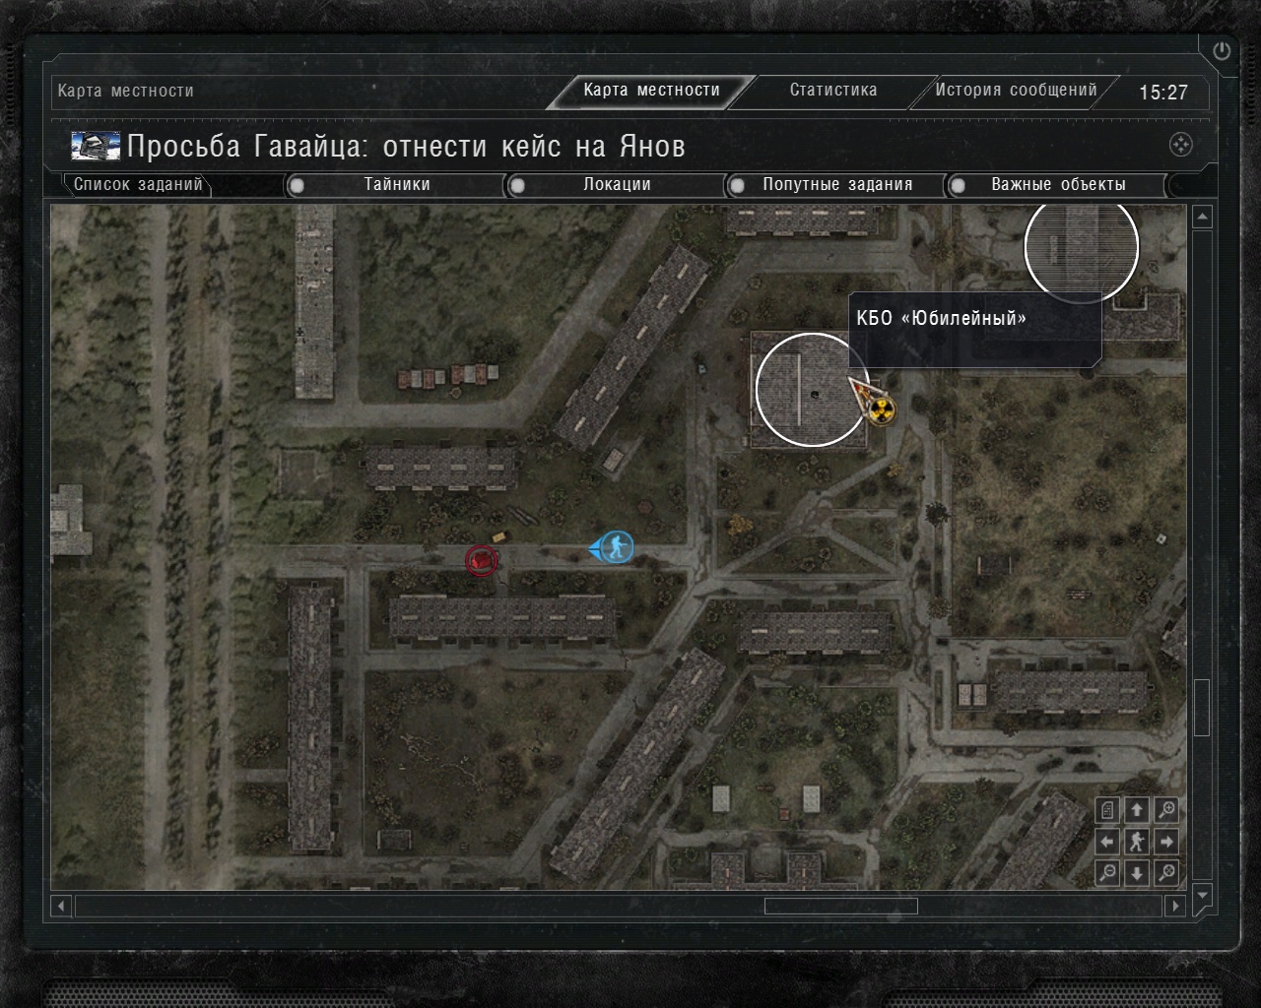Click the horizontal scrollbar right arrow
1261x1008 pixels.
point(1175,906)
